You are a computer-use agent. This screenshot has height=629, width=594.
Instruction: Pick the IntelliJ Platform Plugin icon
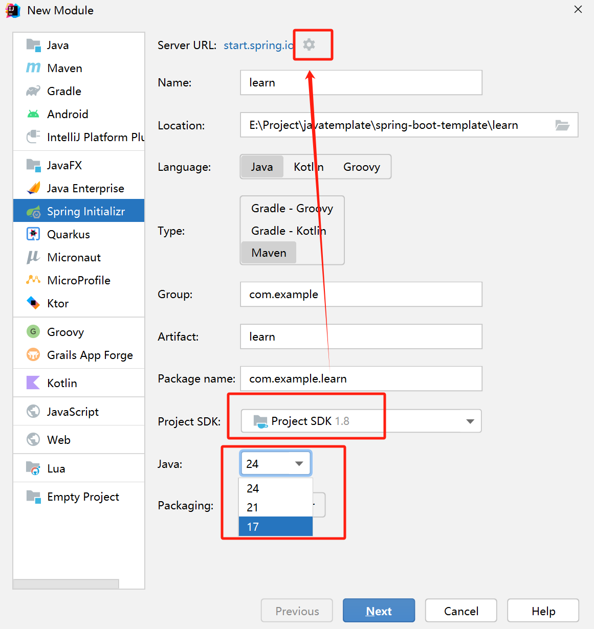[33, 137]
